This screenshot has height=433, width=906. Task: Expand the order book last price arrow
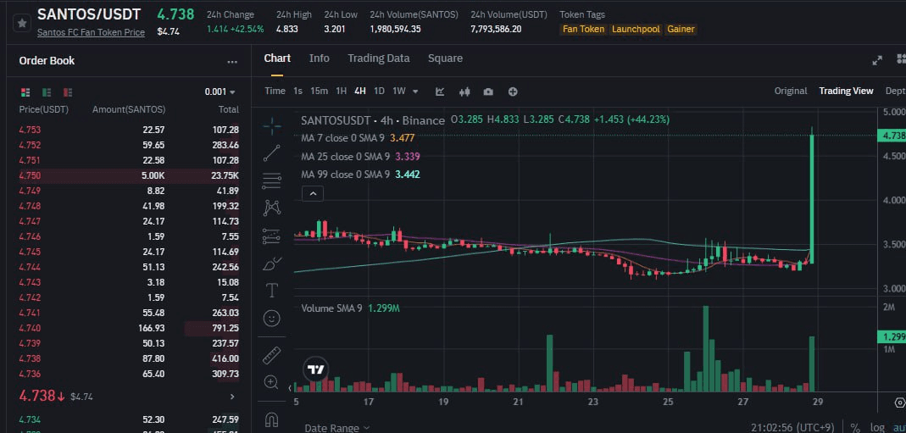(x=232, y=397)
